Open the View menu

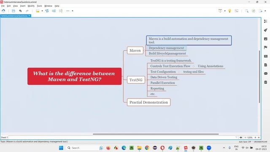15,6
